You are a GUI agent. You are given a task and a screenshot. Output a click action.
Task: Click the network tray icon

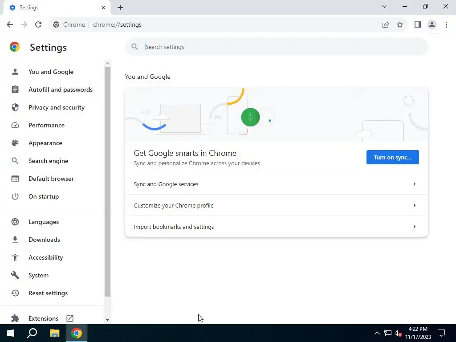[388, 333]
